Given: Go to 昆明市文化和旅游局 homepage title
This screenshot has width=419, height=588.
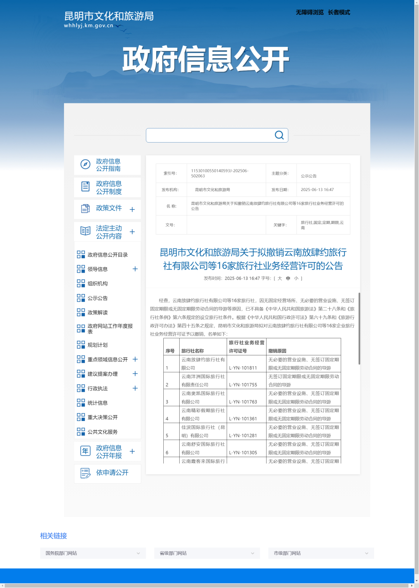Looking at the screenshot, I should pyautogui.click(x=109, y=16).
